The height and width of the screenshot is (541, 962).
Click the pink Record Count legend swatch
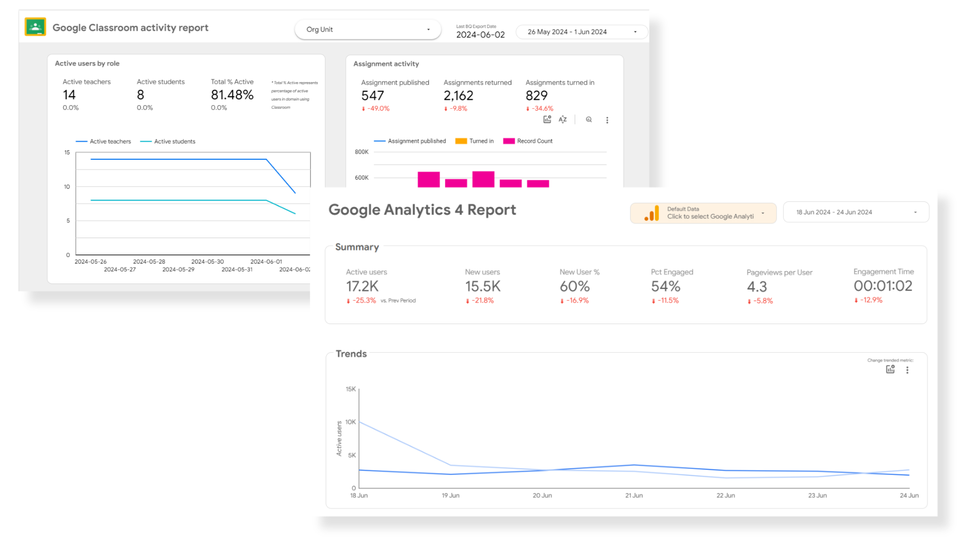pyautogui.click(x=509, y=141)
